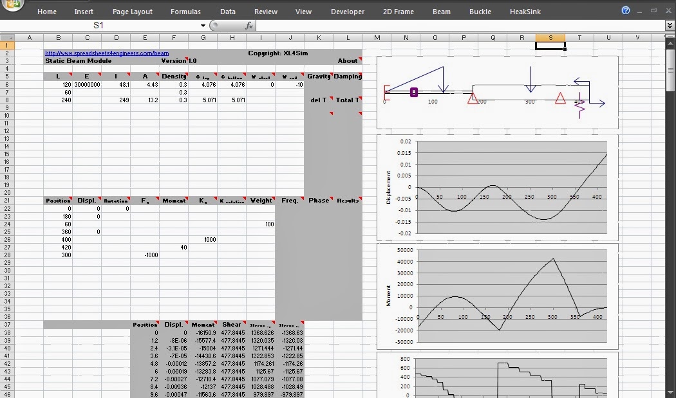Switch to the Beam ribbon tab
This screenshot has height=398, width=676.
[x=441, y=11]
